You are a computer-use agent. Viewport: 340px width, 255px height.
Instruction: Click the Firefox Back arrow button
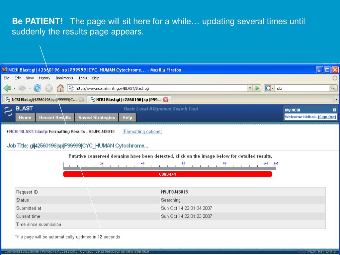[x=7, y=88]
